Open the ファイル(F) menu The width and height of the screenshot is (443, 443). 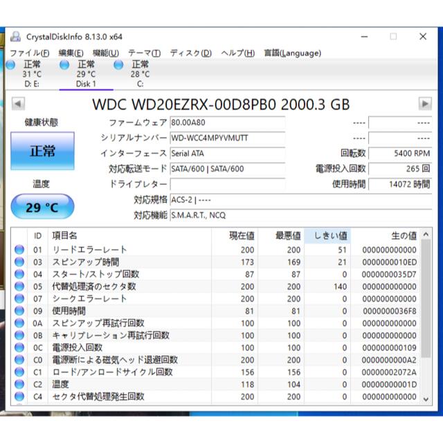pyautogui.click(x=30, y=53)
